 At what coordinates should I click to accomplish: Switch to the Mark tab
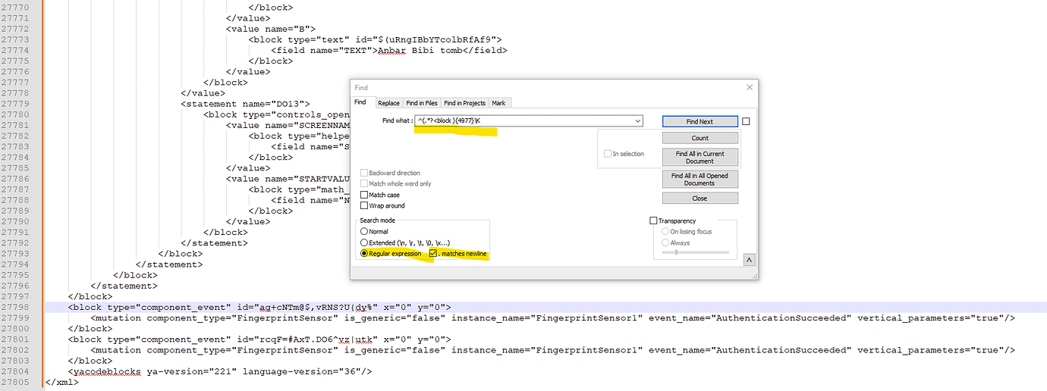(x=498, y=103)
